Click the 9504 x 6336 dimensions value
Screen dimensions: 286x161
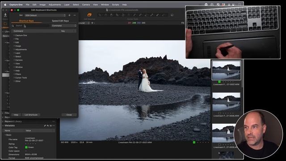pos(31,154)
